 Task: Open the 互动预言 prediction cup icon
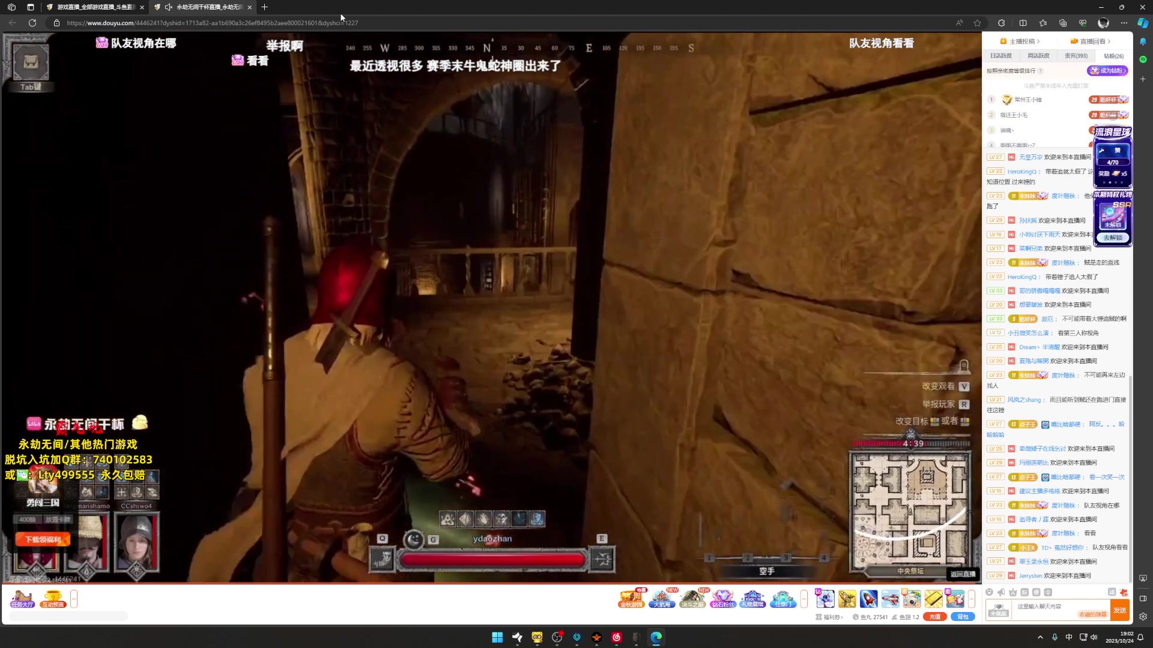[x=53, y=599]
